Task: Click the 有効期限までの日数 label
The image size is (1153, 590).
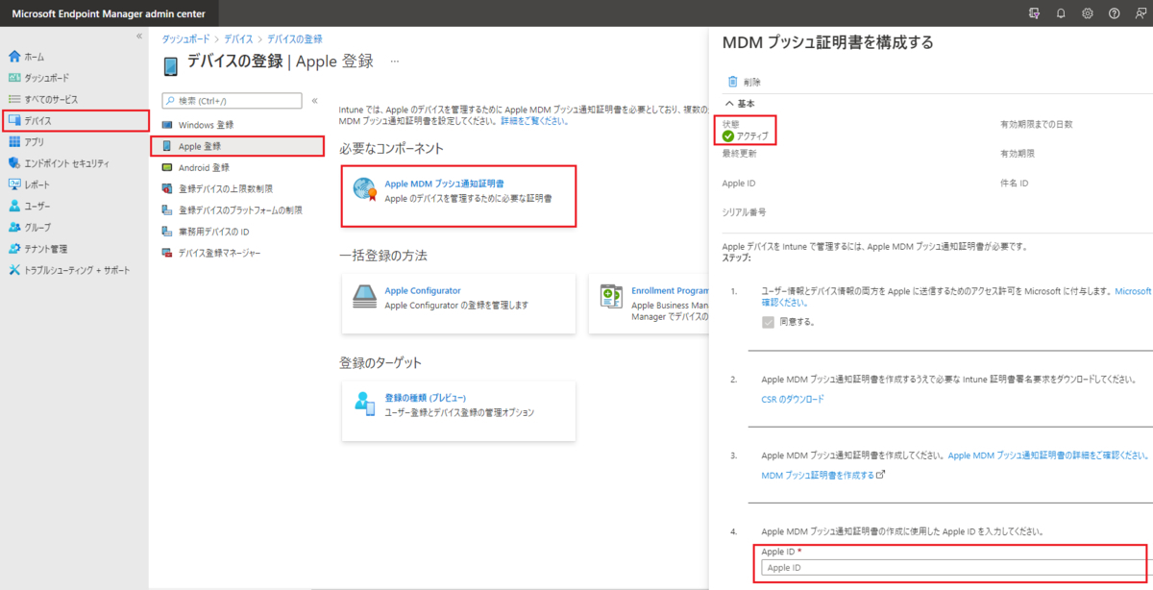Action: point(1036,124)
